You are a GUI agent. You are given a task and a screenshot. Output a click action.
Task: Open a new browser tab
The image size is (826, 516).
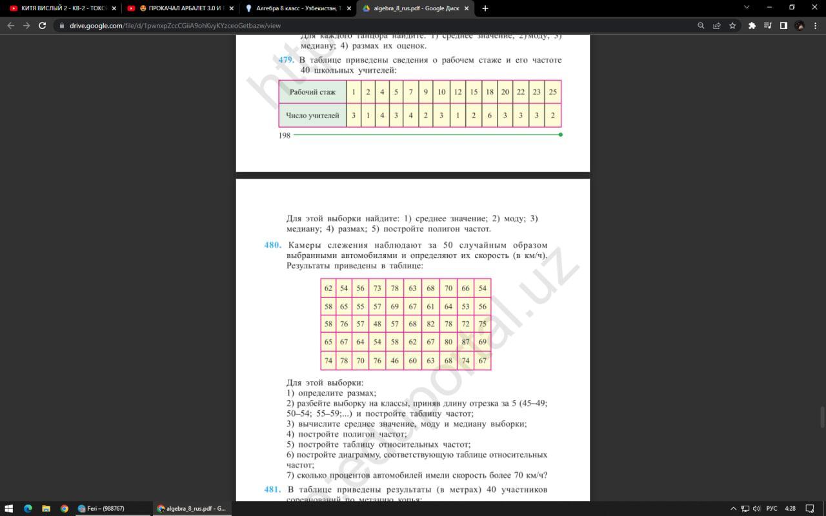tap(485, 8)
